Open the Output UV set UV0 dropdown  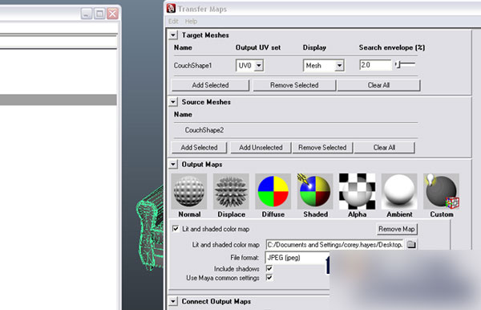(249, 65)
